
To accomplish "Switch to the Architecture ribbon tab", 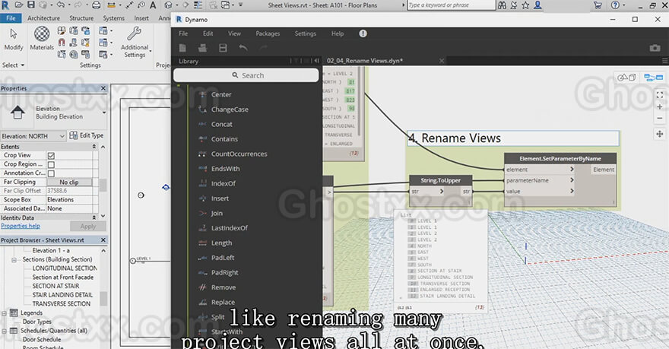I will click(43, 18).
